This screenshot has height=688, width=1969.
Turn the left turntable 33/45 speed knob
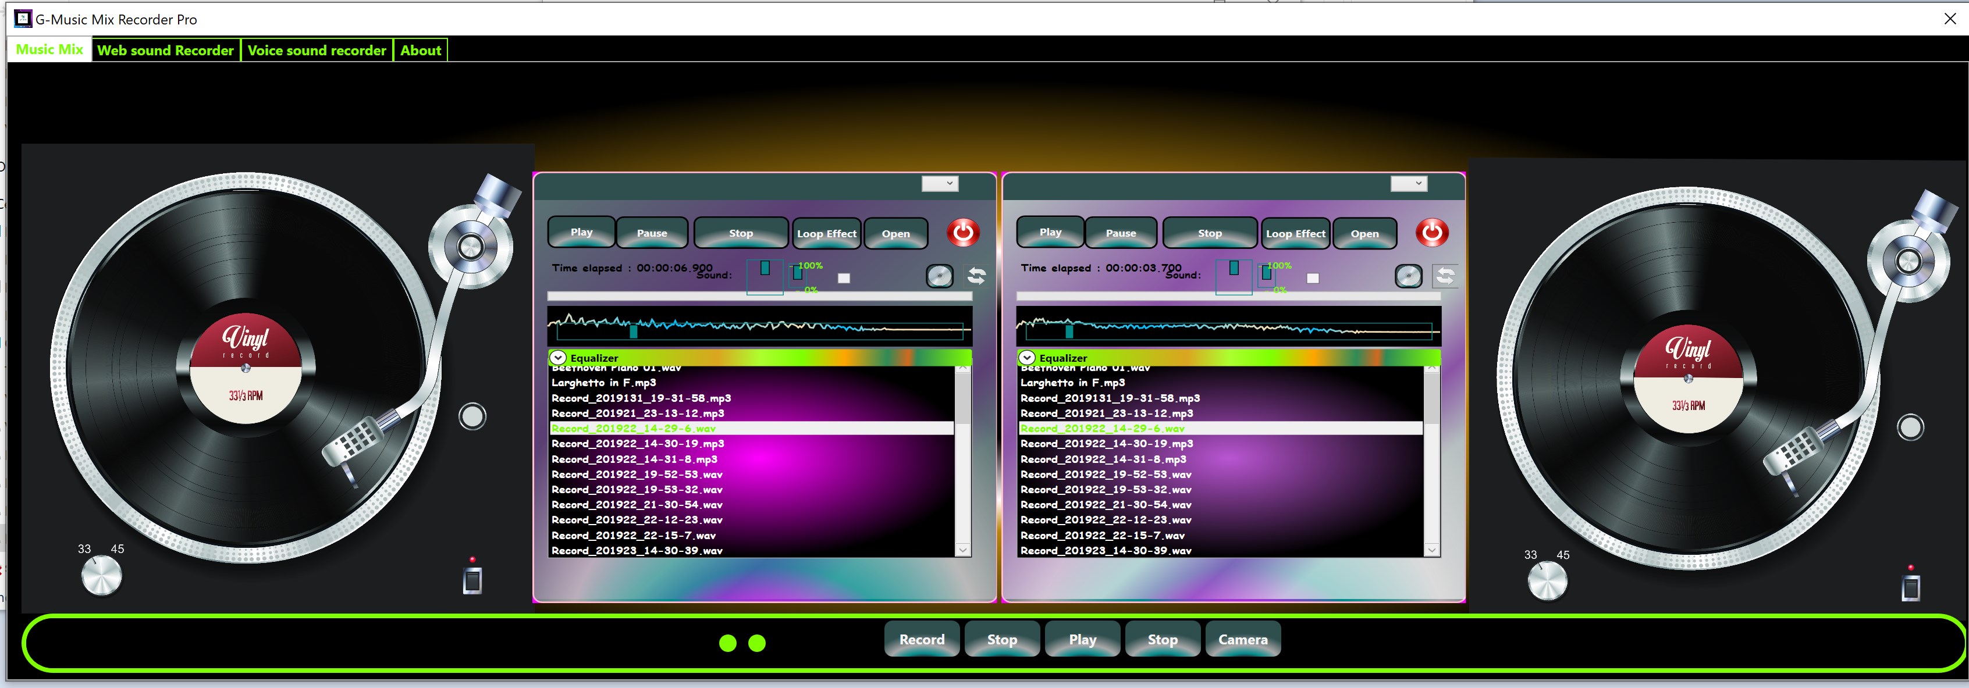click(x=102, y=576)
